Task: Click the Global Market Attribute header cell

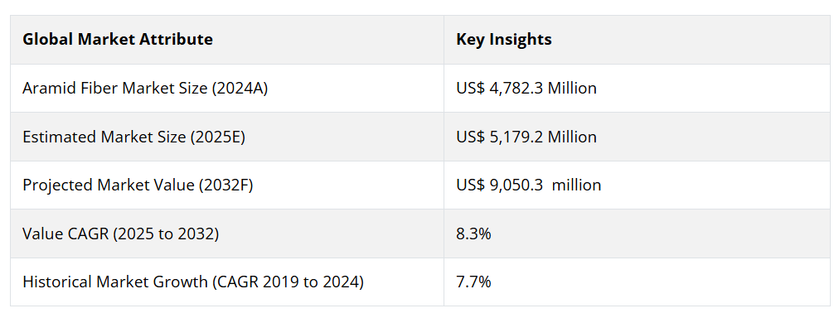Action: point(227,40)
